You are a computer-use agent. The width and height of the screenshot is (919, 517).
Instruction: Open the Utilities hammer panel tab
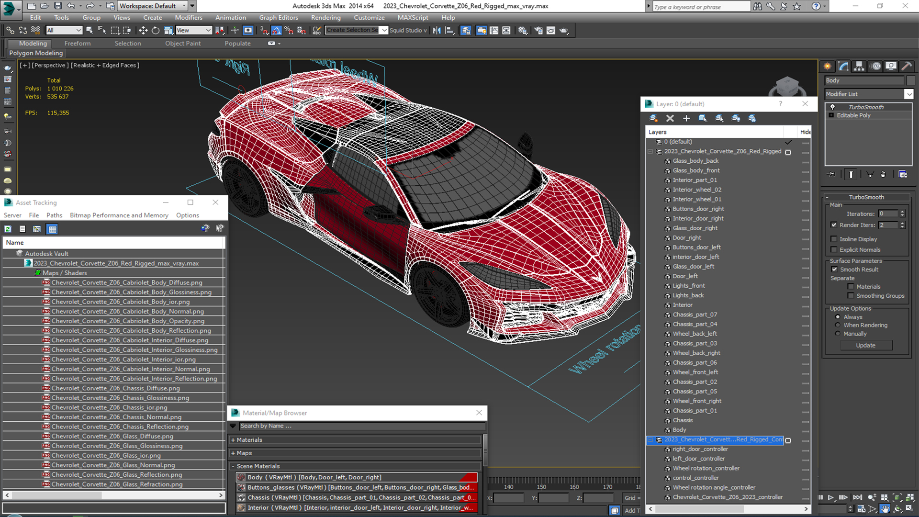[907, 66]
